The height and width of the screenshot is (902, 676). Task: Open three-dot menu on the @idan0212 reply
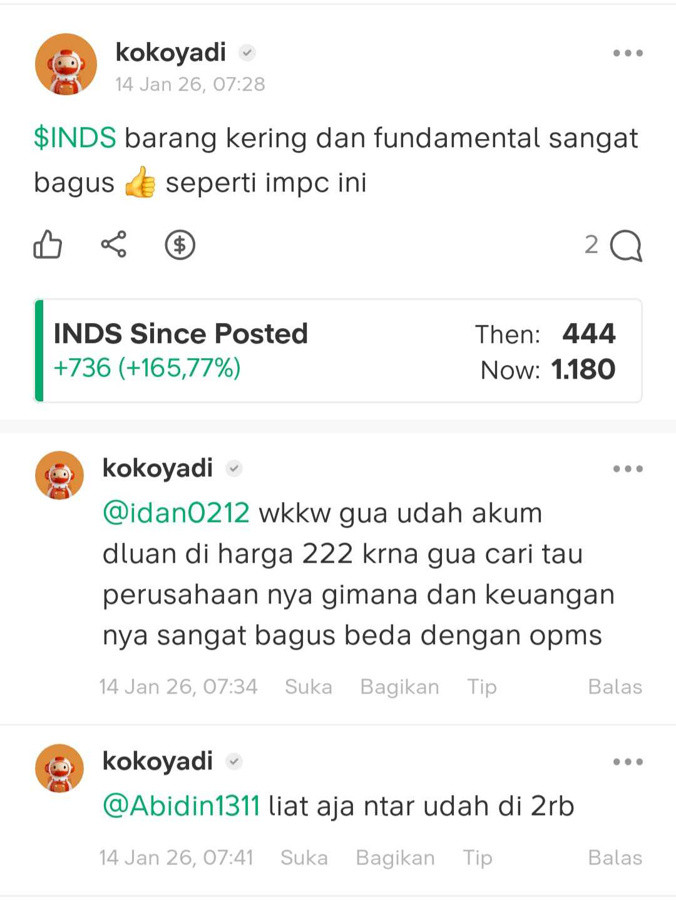628,469
